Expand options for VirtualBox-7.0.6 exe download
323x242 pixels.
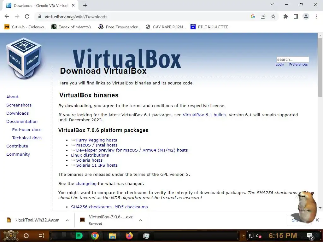pos(141,220)
